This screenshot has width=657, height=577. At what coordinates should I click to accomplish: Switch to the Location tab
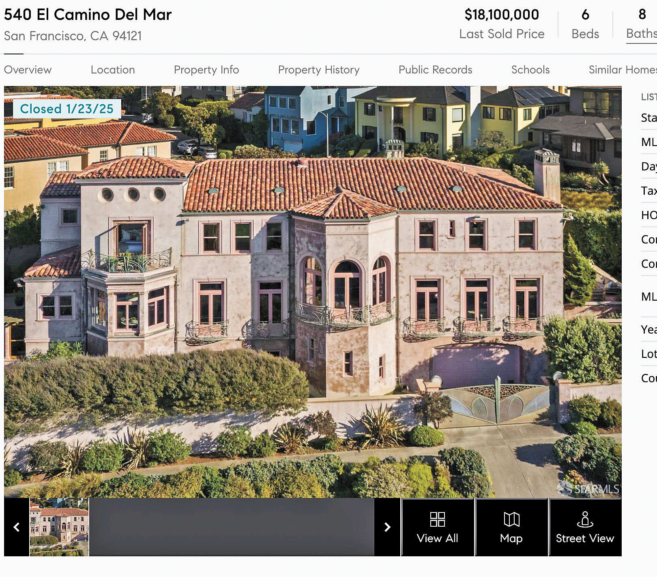tap(113, 70)
